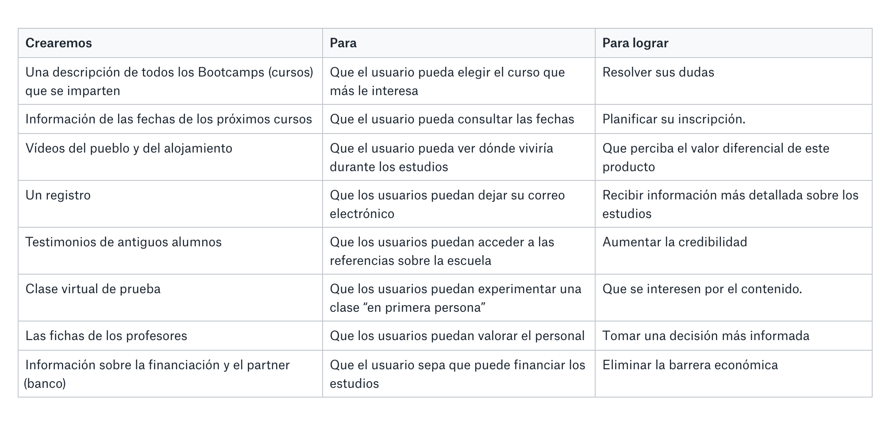Select 'Clase virtual de prueba' cell
This screenshot has width=893, height=421.
[170, 298]
